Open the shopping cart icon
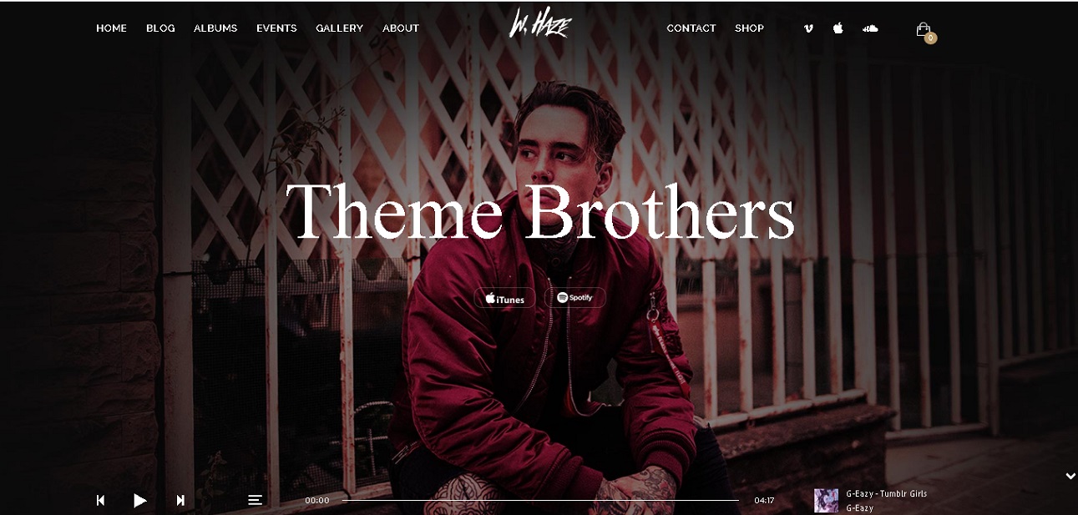 click(924, 29)
